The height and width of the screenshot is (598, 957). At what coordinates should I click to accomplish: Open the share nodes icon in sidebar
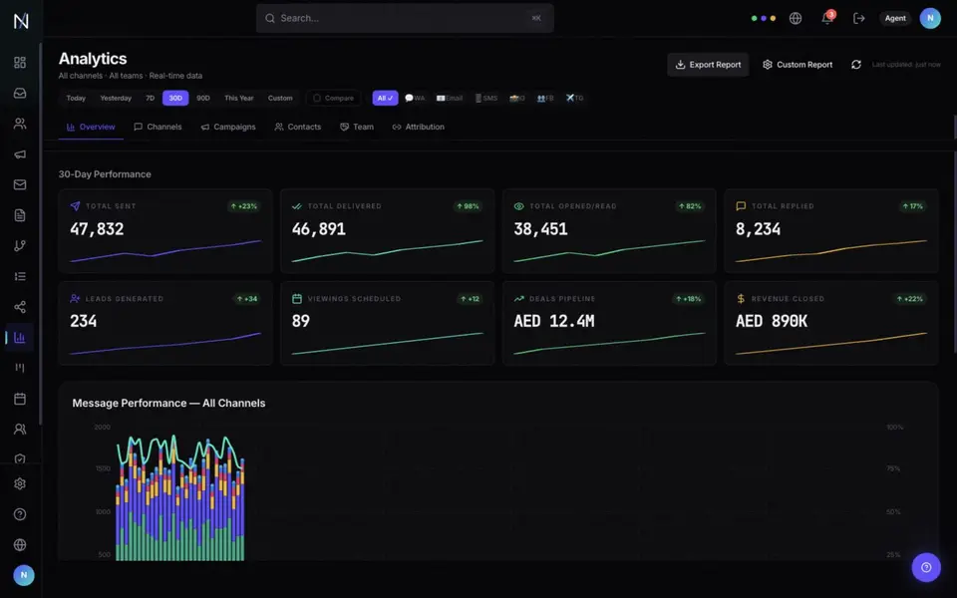pos(20,307)
